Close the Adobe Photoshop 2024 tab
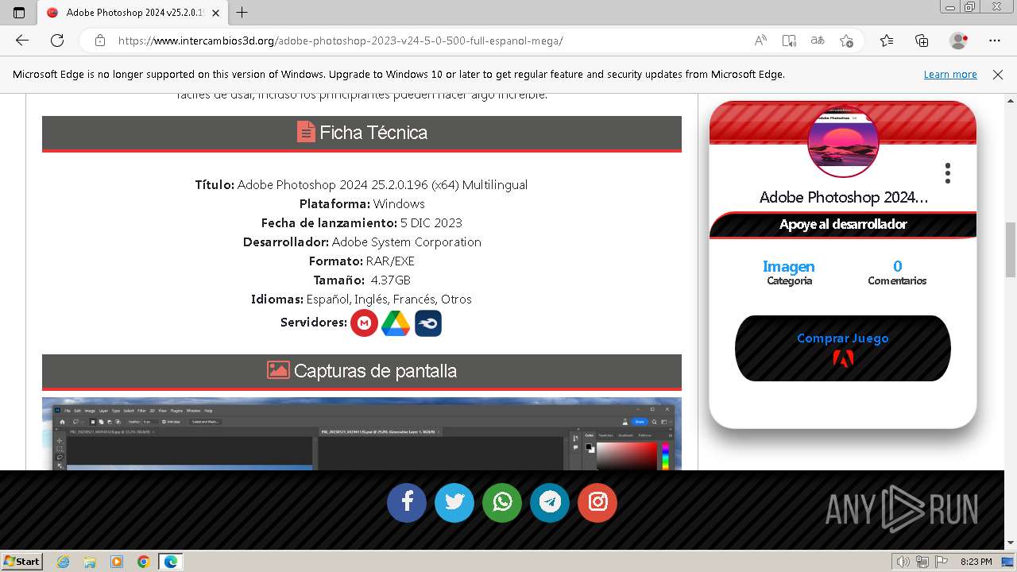This screenshot has width=1017, height=572. tap(215, 13)
